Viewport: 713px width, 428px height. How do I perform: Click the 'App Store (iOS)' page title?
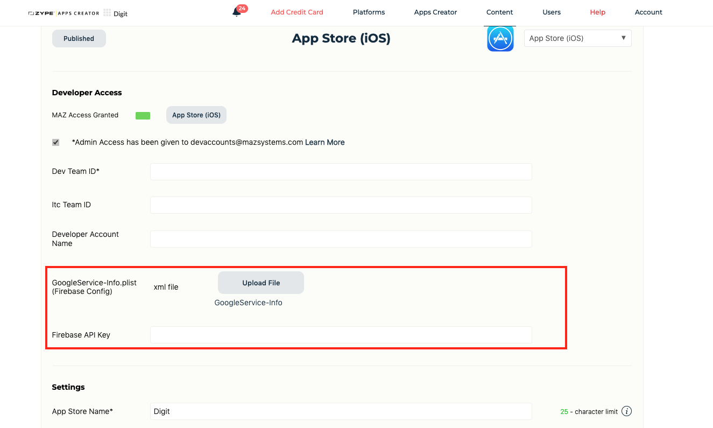[341, 39]
